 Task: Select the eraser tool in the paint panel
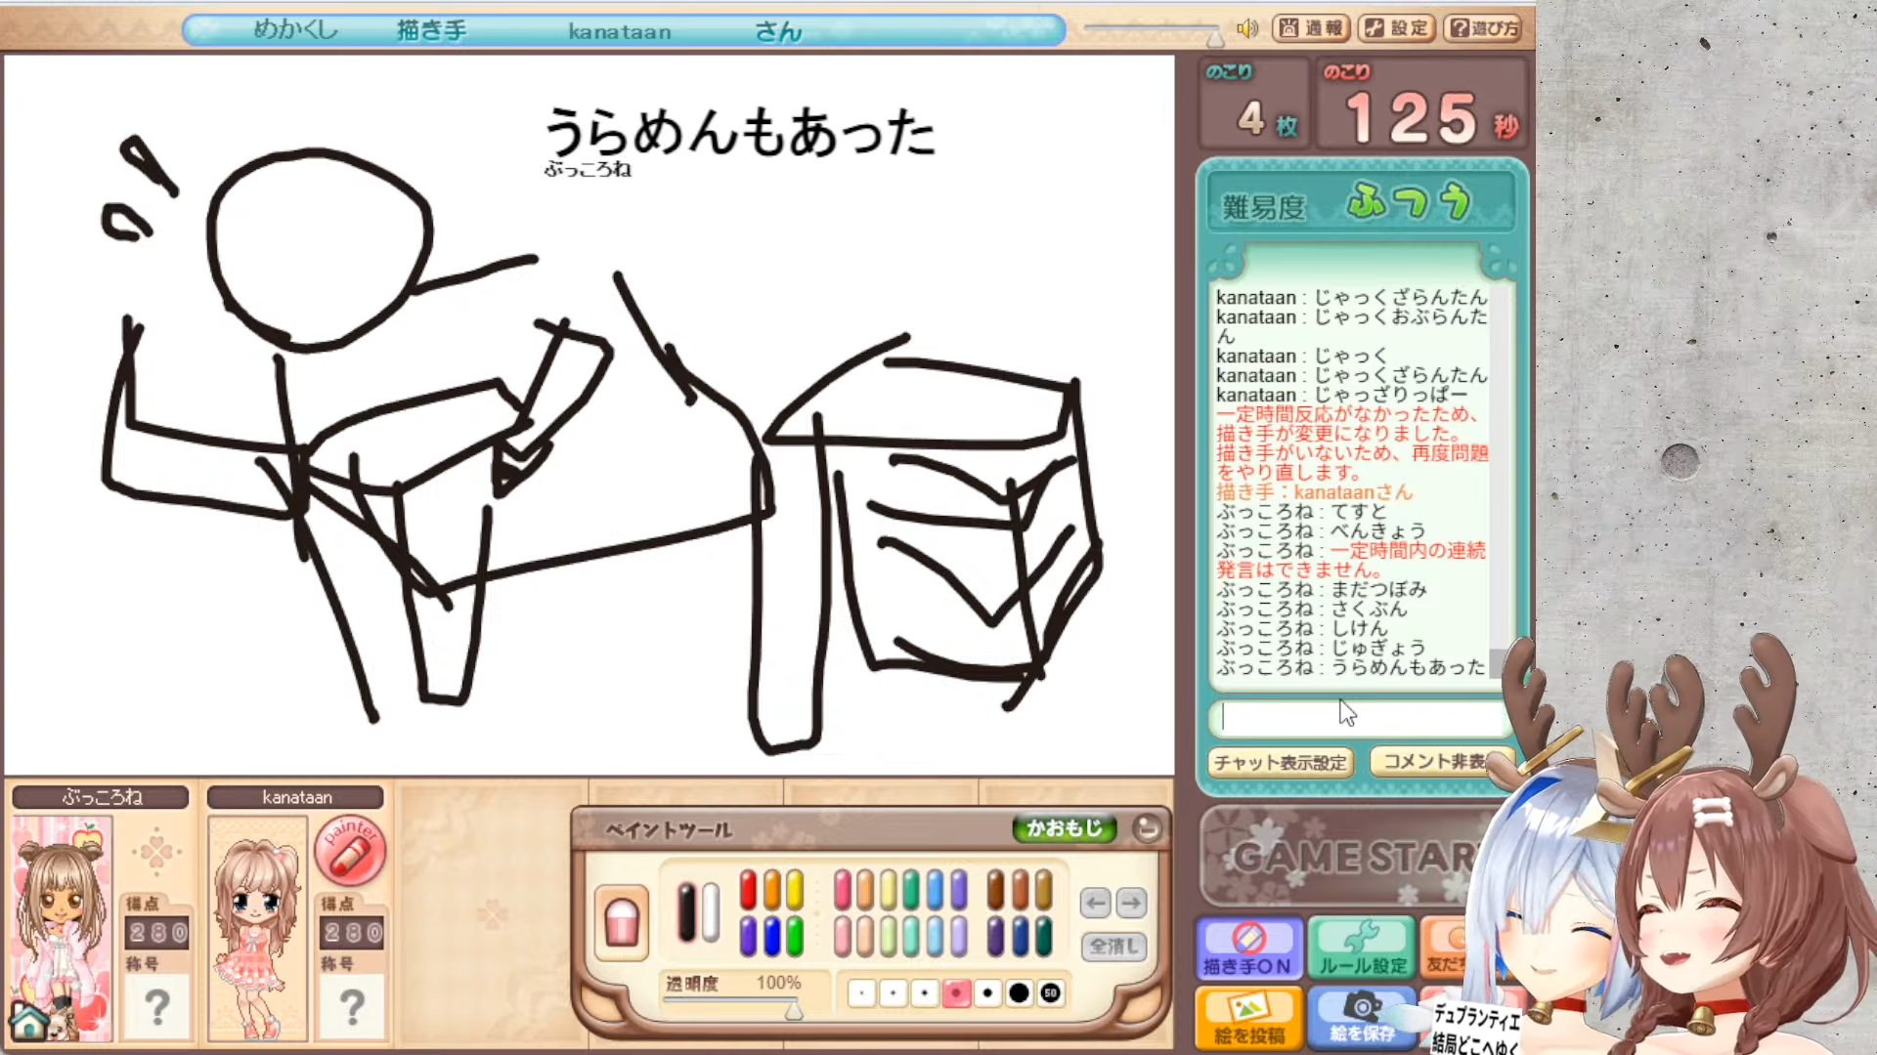pyautogui.click(x=621, y=921)
